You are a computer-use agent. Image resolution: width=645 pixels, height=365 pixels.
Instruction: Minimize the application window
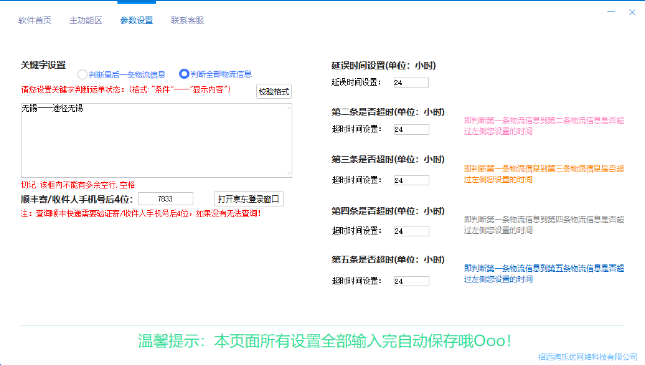[x=611, y=12]
